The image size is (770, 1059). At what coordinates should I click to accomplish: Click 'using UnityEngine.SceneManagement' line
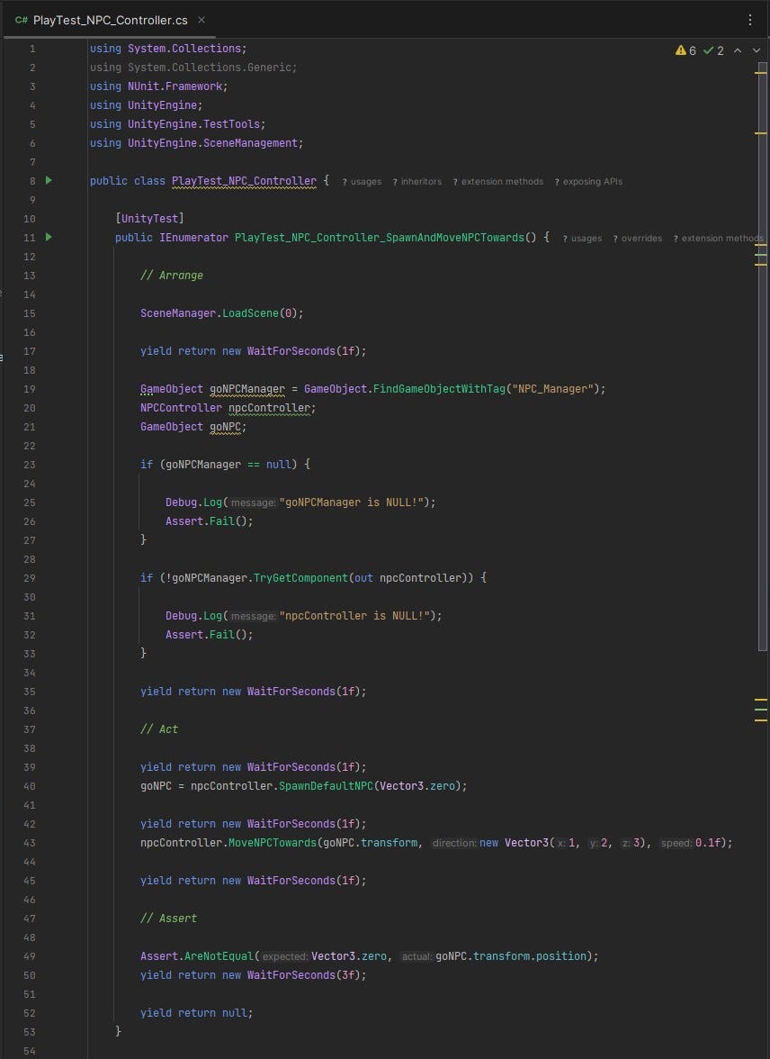196,143
